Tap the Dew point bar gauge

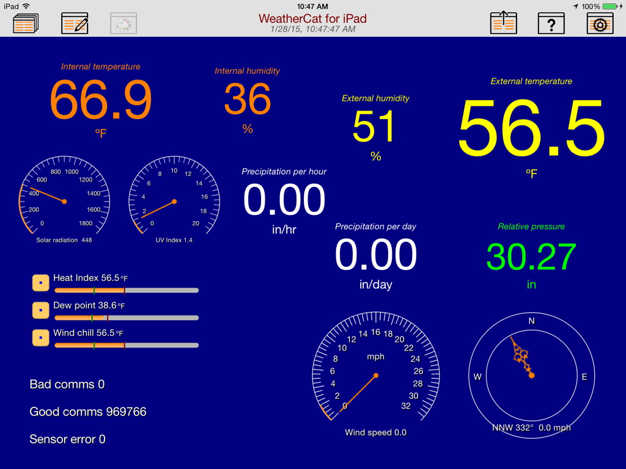coord(127,318)
